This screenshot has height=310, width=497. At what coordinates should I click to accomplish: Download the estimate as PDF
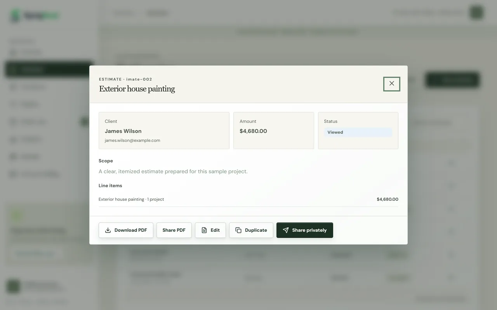126,230
